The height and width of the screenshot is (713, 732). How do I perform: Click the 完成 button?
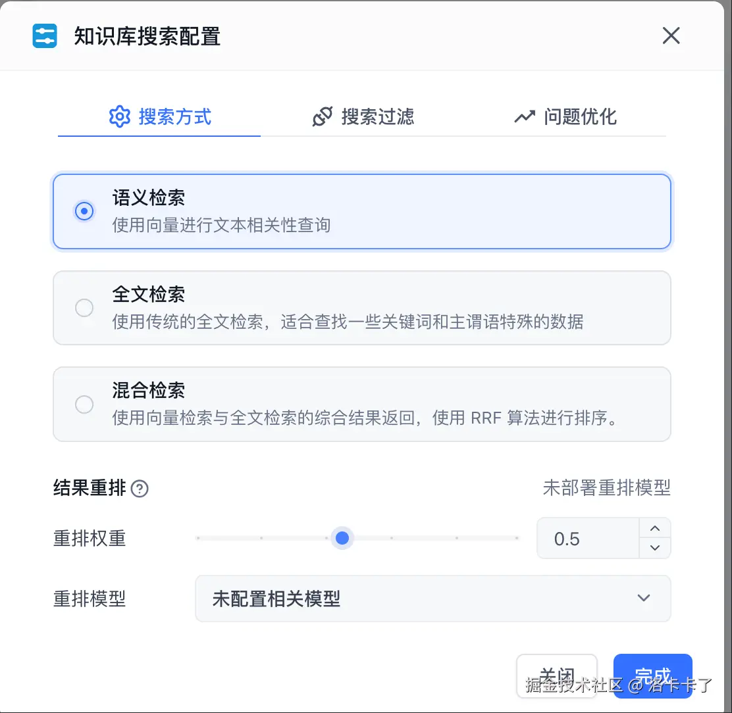(x=652, y=676)
